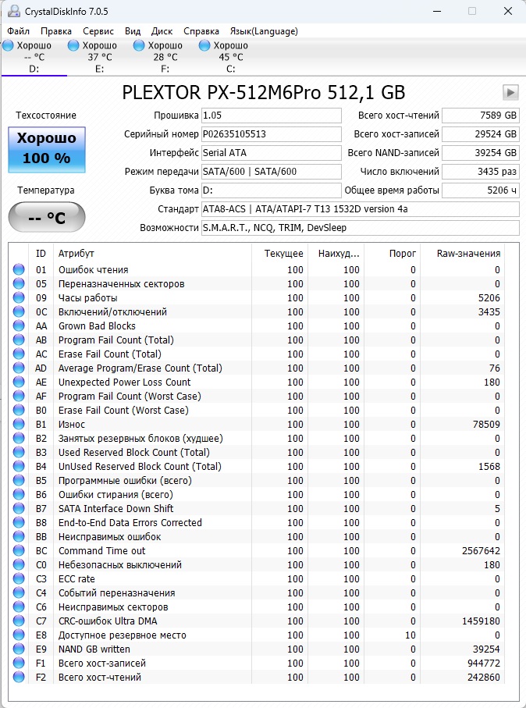Image resolution: width=526 pixels, height=708 pixels.
Task: Open the Сервис menu
Action: 98,31
